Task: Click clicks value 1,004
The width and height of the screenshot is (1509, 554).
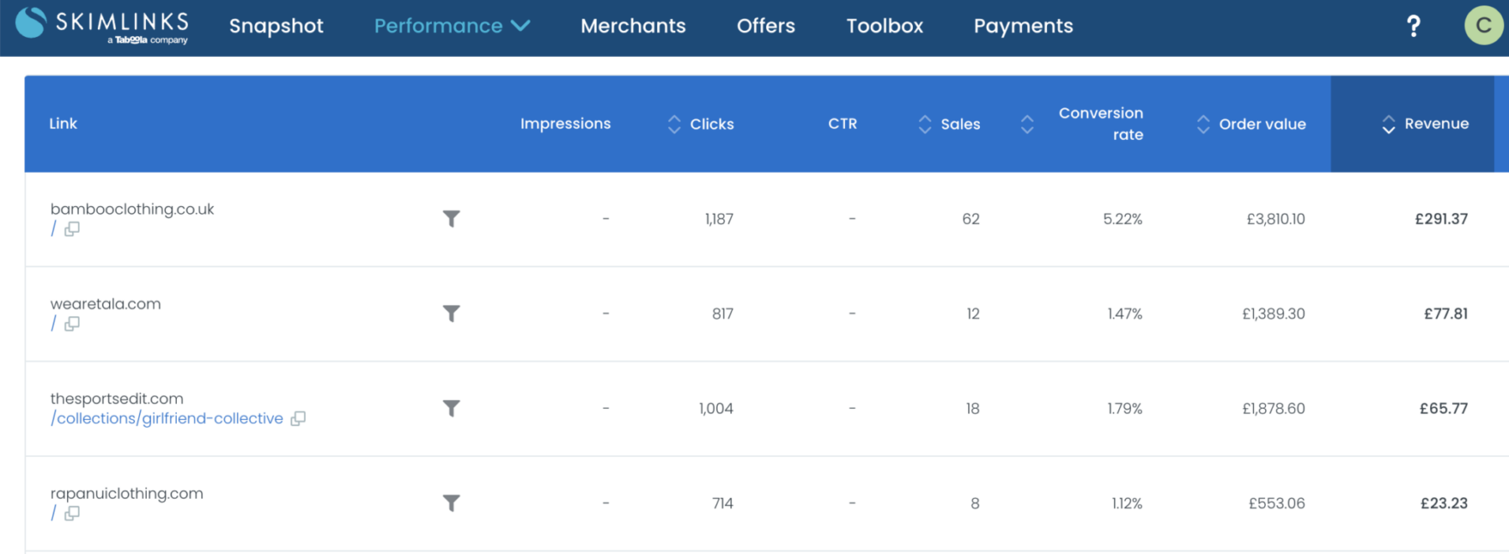Action: tap(716, 408)
